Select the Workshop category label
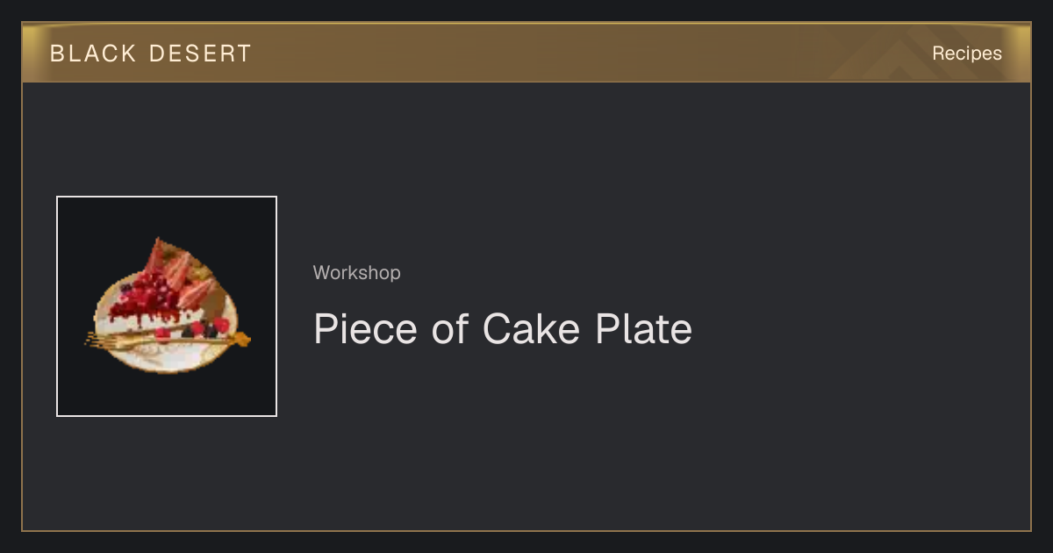1053x553 pixels. (356, 273)
